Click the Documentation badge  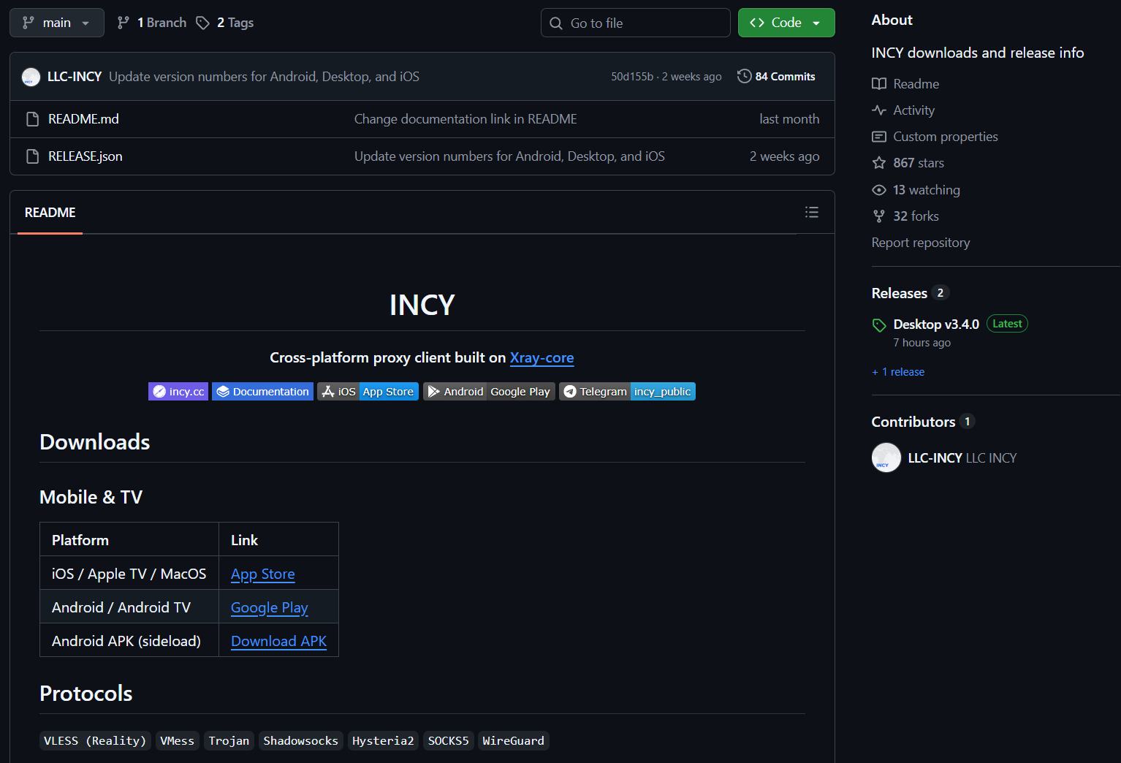262,392
